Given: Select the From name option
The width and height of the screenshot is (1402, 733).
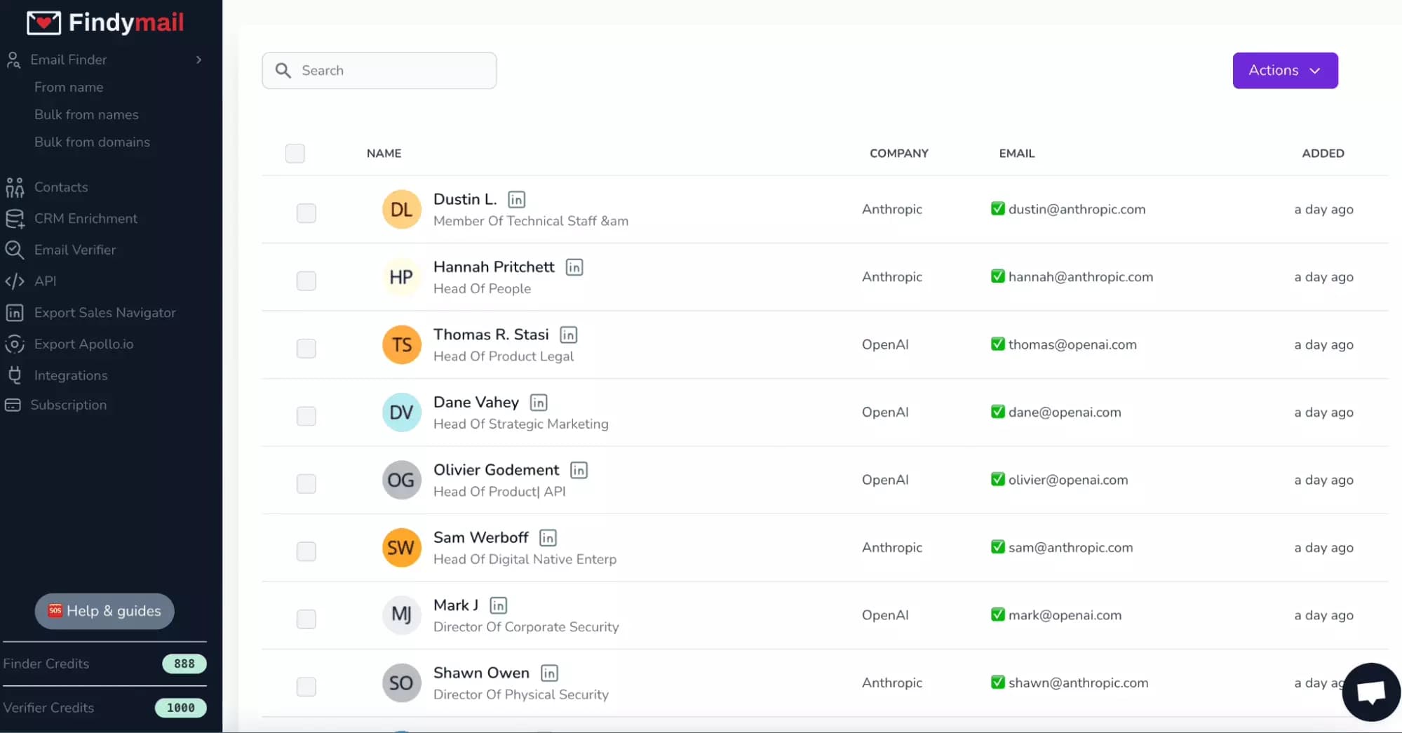Looking at the screenshot, I should coord(69,87).
